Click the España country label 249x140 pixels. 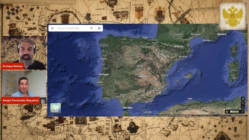[143, 76]
